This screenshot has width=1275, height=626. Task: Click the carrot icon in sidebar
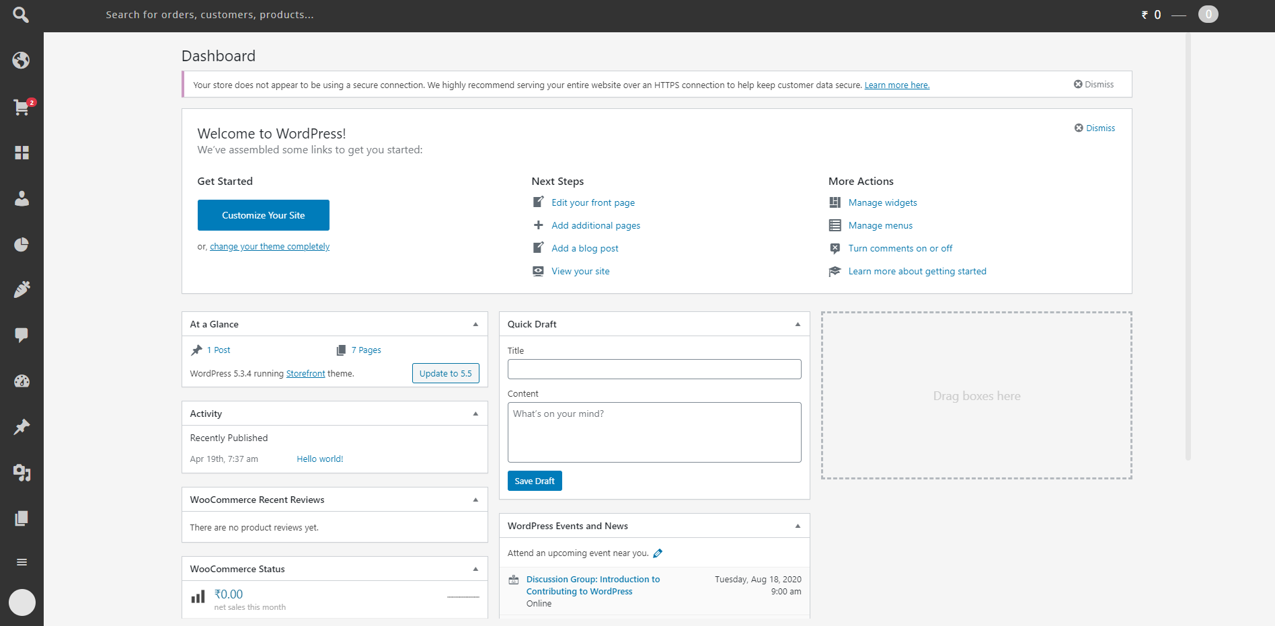tap(22, 289)
